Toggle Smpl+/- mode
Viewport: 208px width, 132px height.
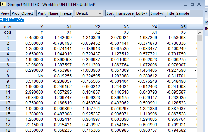[x=157, y=13]
